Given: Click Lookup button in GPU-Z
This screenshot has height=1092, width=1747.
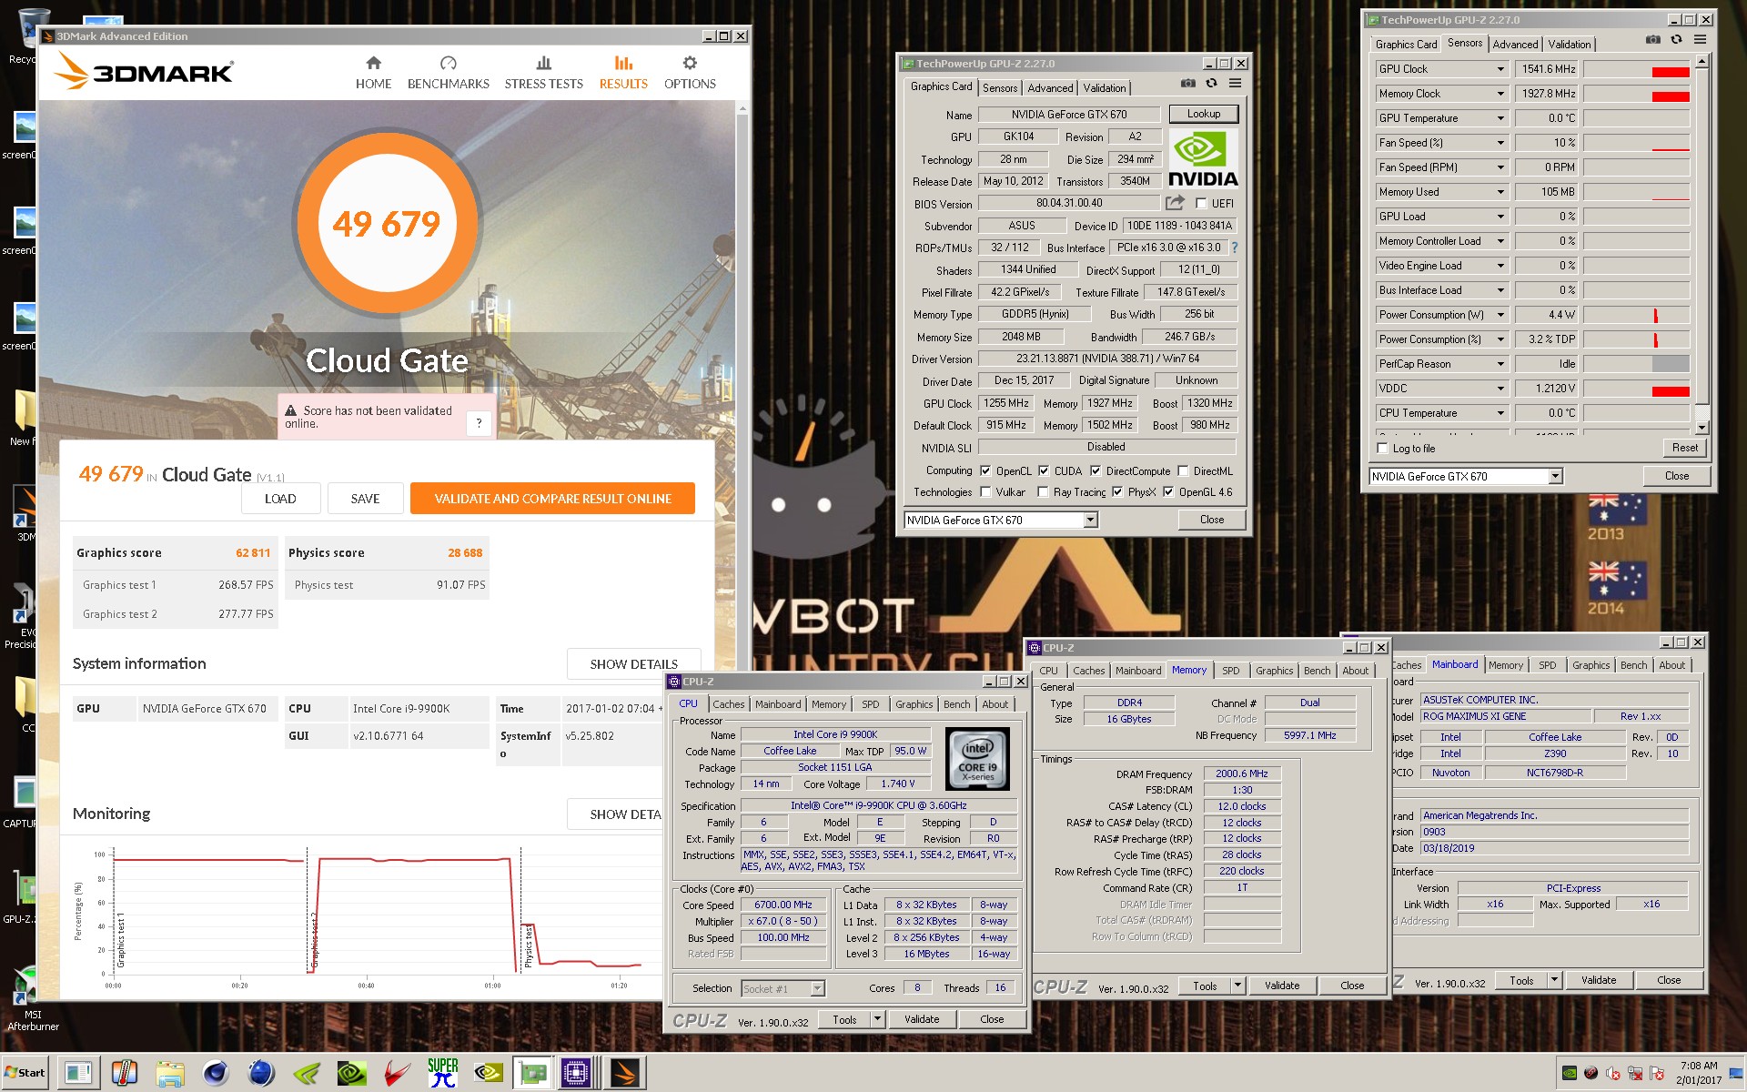Looking at the screenshot, I should pos(1203,115).
